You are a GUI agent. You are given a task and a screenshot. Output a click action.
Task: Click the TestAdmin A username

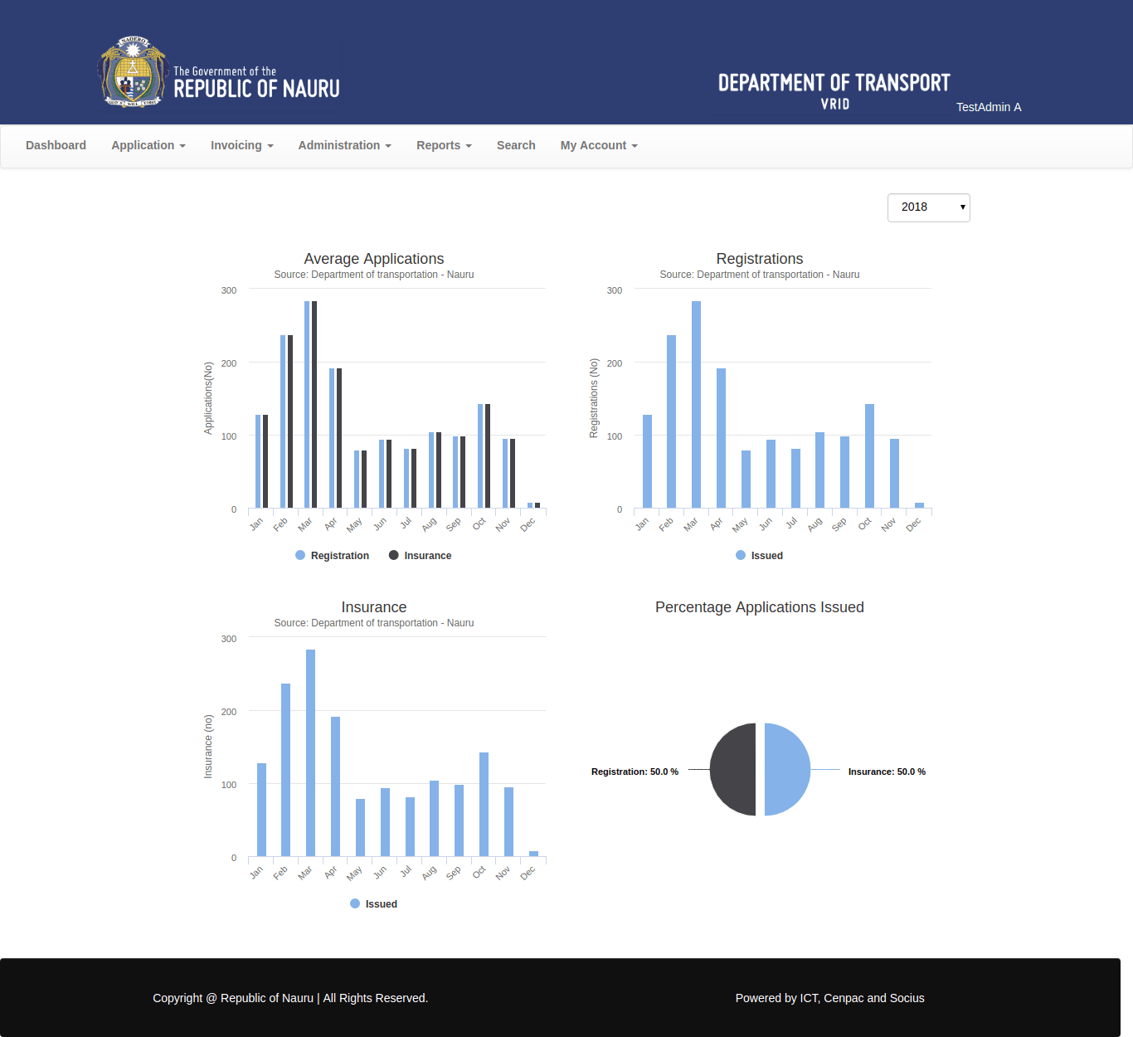989,107
